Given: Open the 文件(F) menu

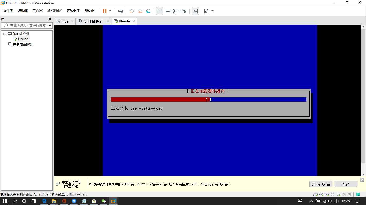Looking at the screenshot, I should pyautogui.click(x=8, y=11).
